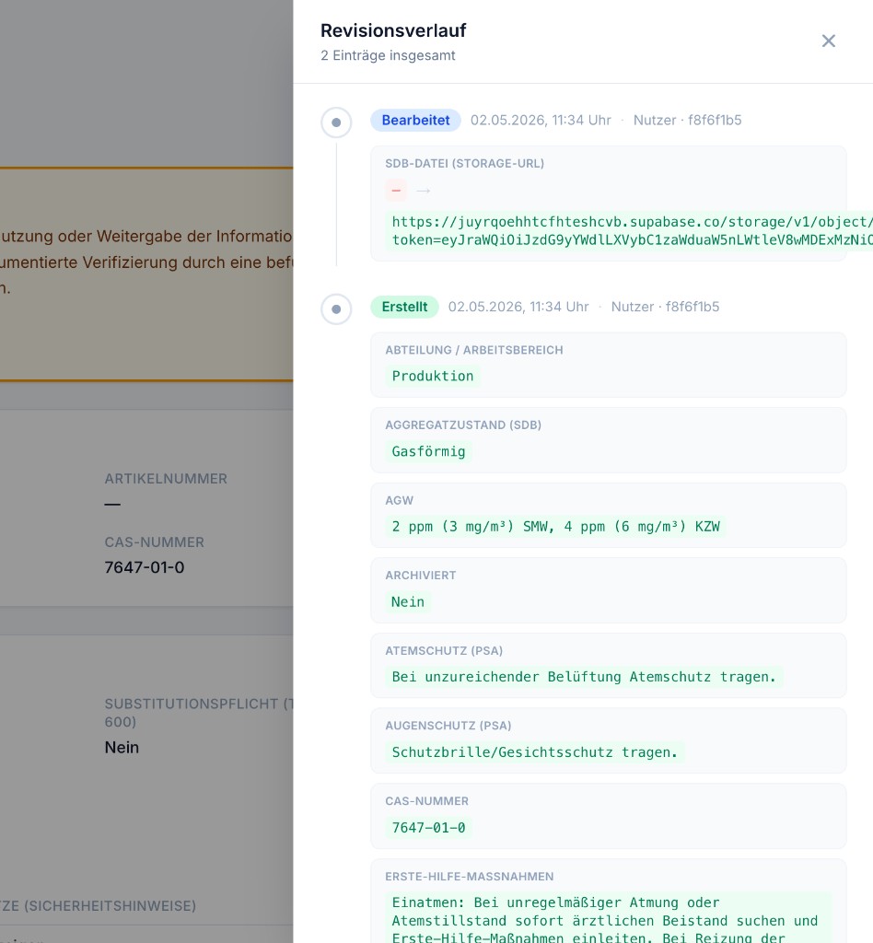Click 7647-01-0 value in background page
Viewport: 873px width, 943px height.
tap(145, 567)
